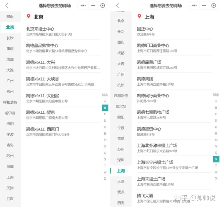221x207 pixels.
Task: Select 附近 tab in left sidebar
Action: (10, 17)
